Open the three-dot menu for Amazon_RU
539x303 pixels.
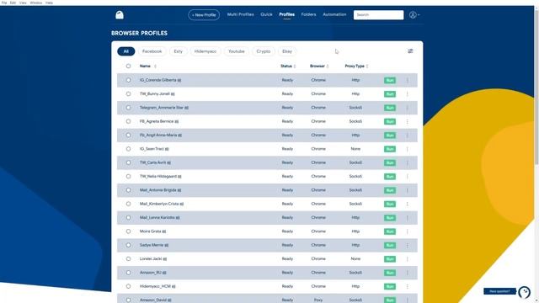tap(408, 273)
